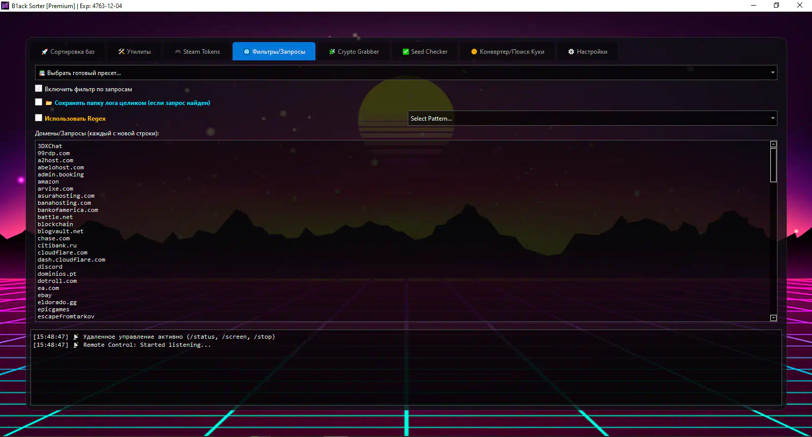Screen dimensions: 812x437
Task: Click the chase.com line in the domain list
Action: tap(54, 238)
